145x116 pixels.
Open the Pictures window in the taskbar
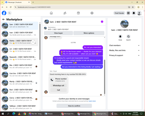(x=49, y=114)
